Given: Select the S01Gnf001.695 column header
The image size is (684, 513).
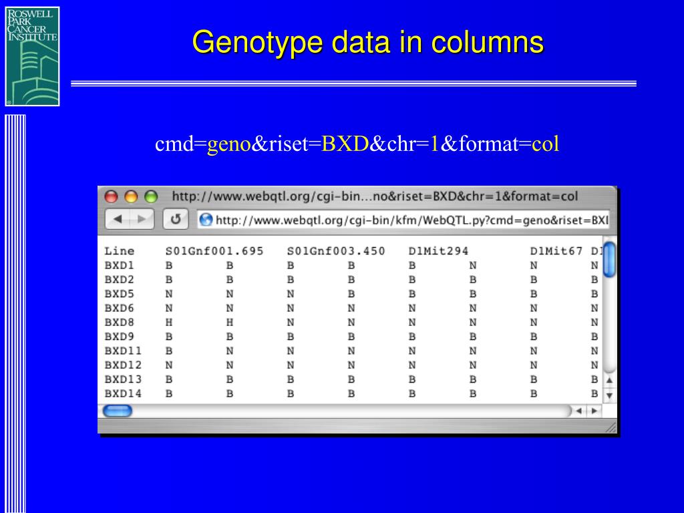Looking at the screenshot, I should 214,251.
